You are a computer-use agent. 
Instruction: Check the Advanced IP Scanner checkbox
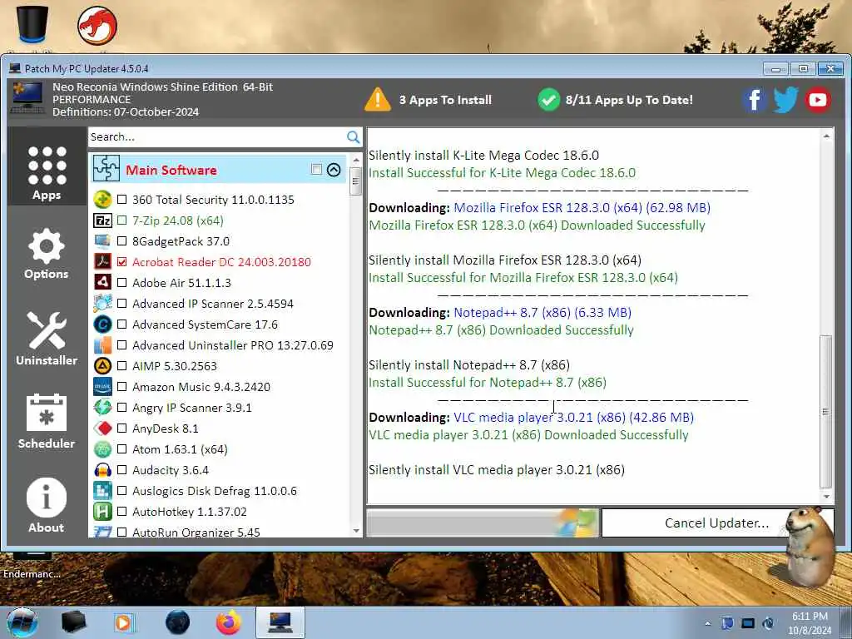pos(121,303)
